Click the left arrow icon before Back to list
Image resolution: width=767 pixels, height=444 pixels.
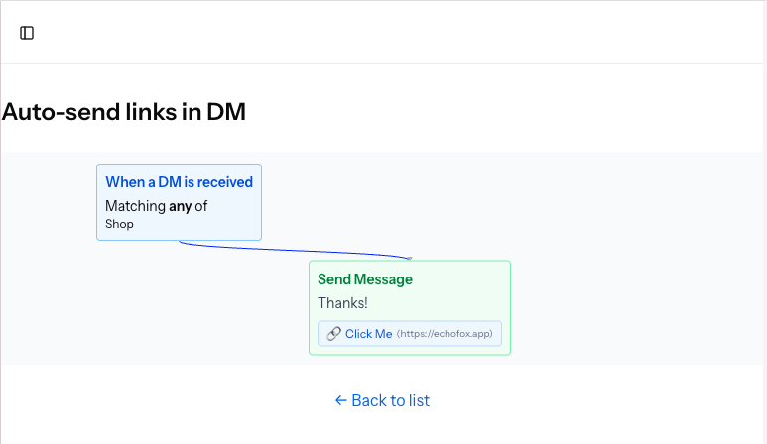tap(341, 401)
